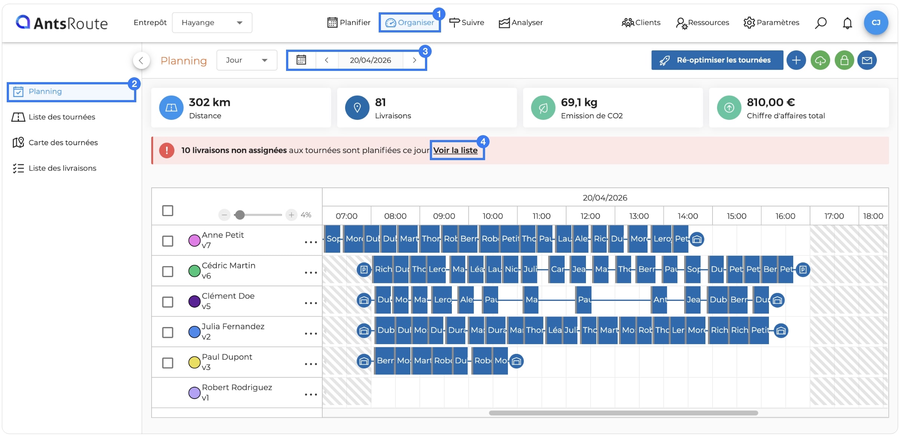Click the Livraisons pin icon
Viewport: 900px width, 436px height.
[x=357, y=108]
